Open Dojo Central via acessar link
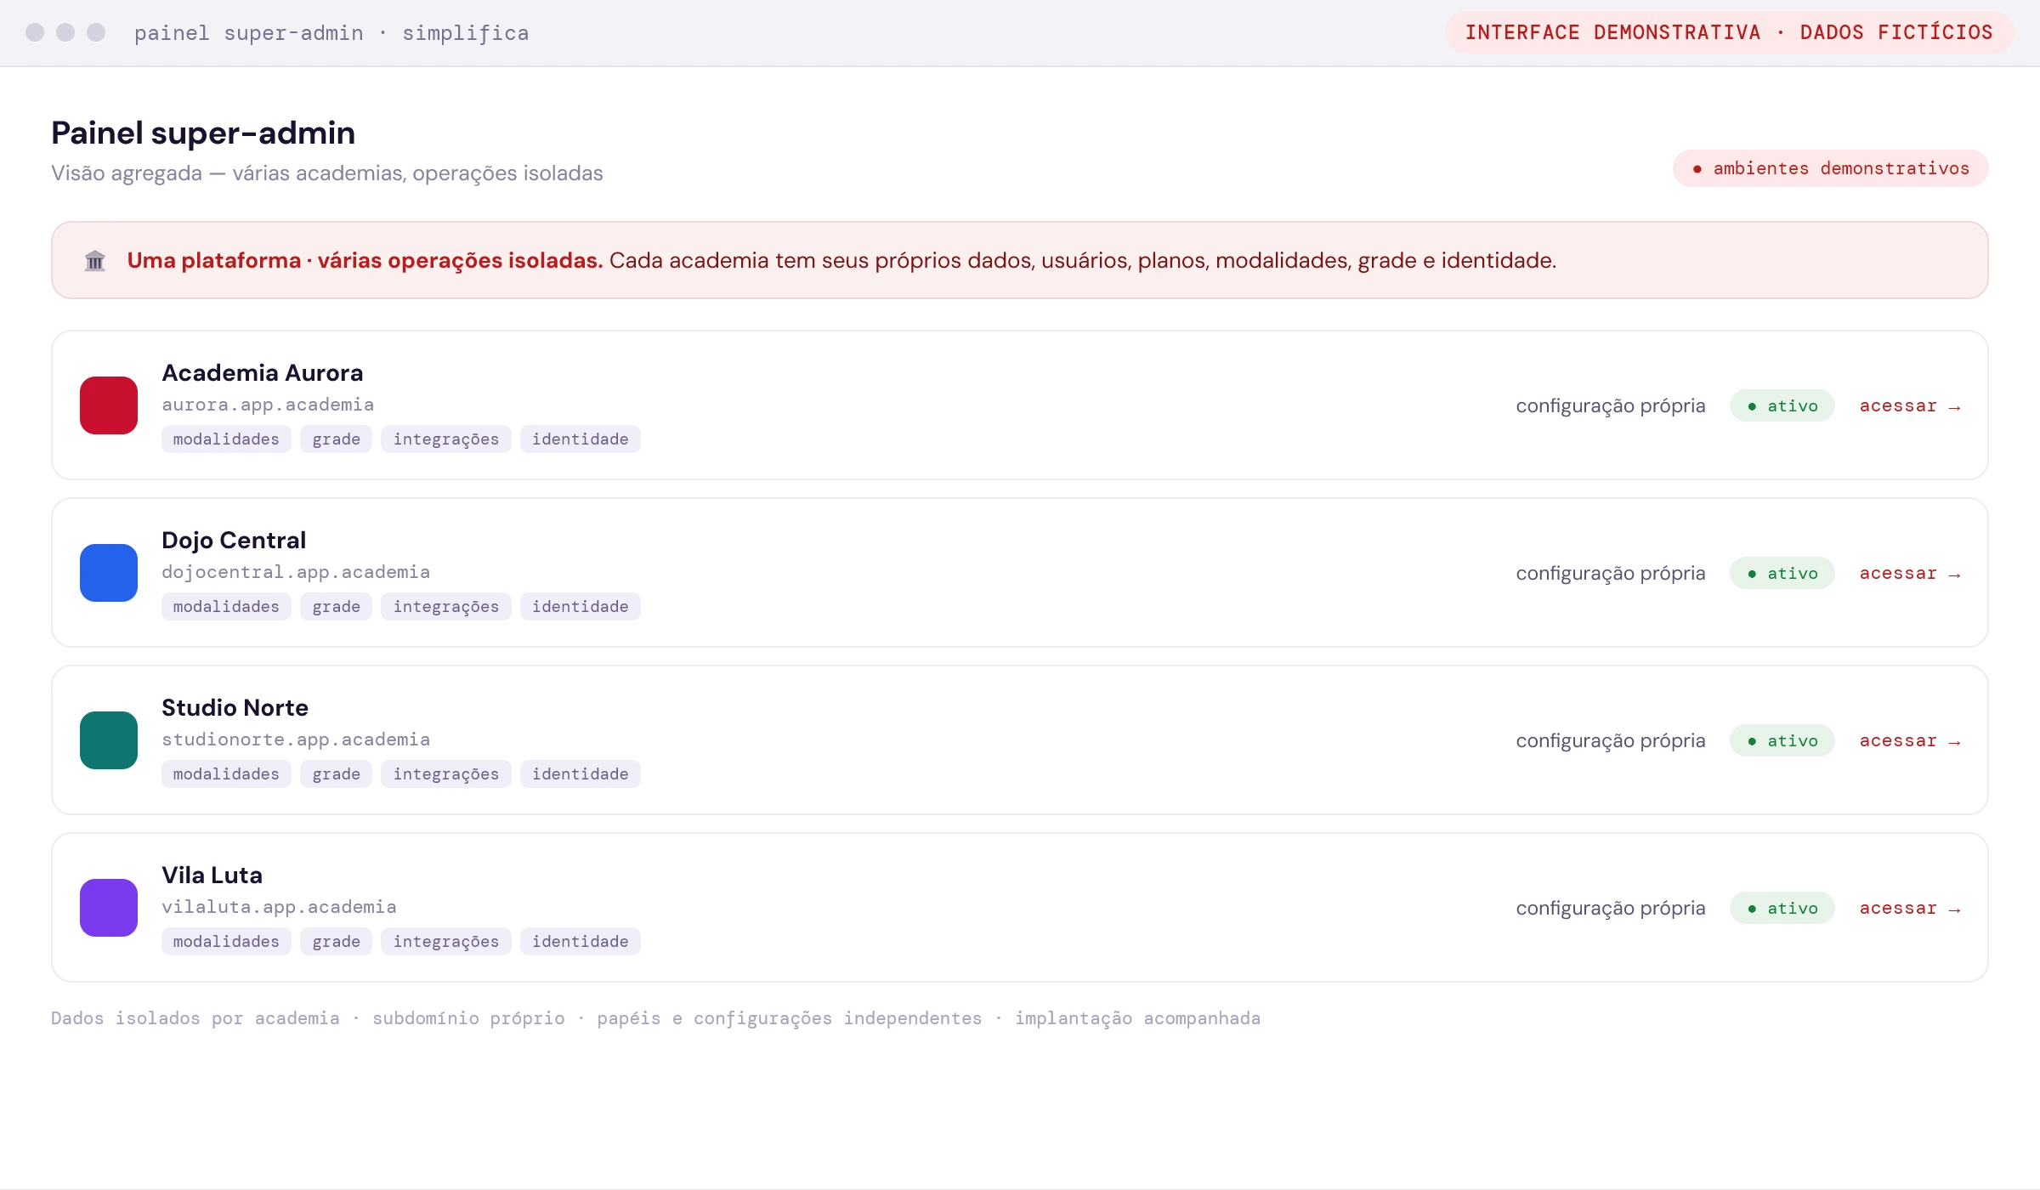The width and height of the screenshot is (2040, 1190). click(1910, 574)
